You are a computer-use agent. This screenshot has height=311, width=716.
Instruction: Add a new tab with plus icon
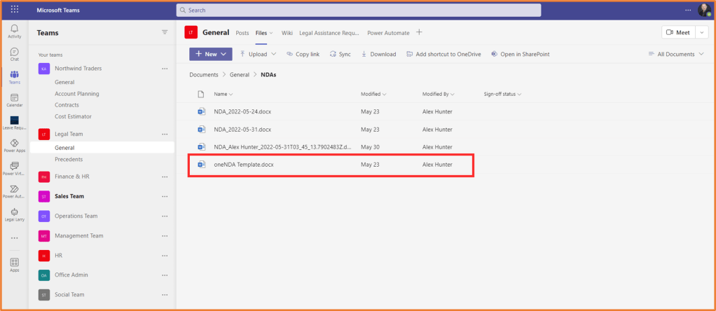coord(419,32)
